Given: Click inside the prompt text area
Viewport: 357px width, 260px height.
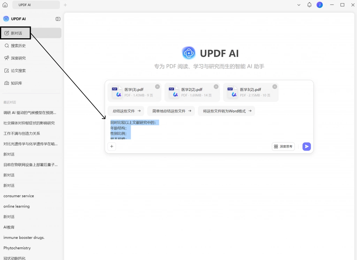Looking at the screenshot, I should pyautogui.click(x=209, y=129).
